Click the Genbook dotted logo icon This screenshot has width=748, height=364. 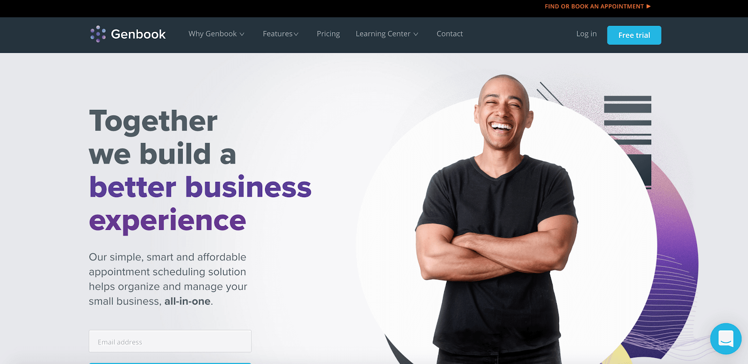click(98, 34)
